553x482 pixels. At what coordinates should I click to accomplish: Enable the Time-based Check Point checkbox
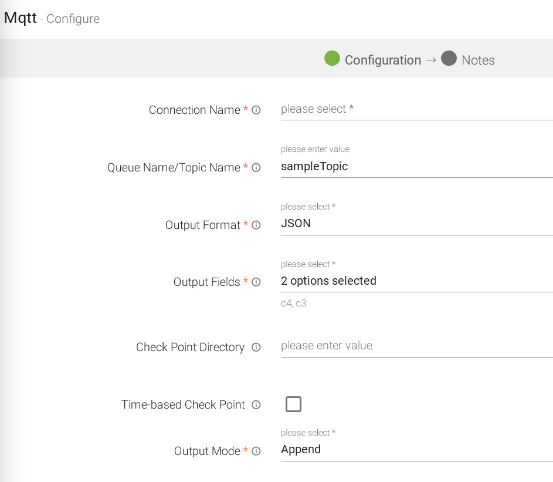pyautogui.click(x=293, y=405)
